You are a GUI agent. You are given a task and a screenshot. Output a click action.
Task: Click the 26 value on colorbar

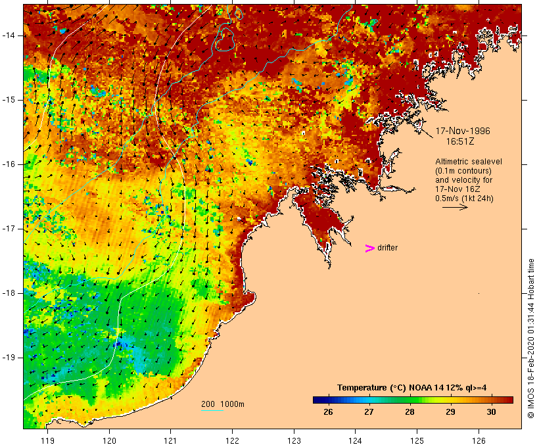(x=328, y=412)
